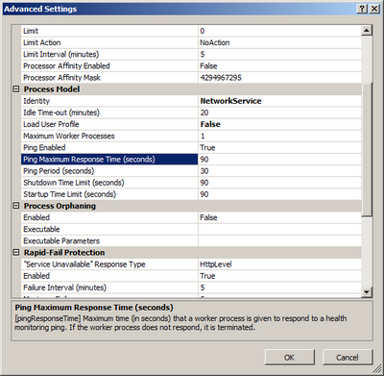Select the Limit Action property
This screenshot has height=376, width=384.
pos(109,42)
